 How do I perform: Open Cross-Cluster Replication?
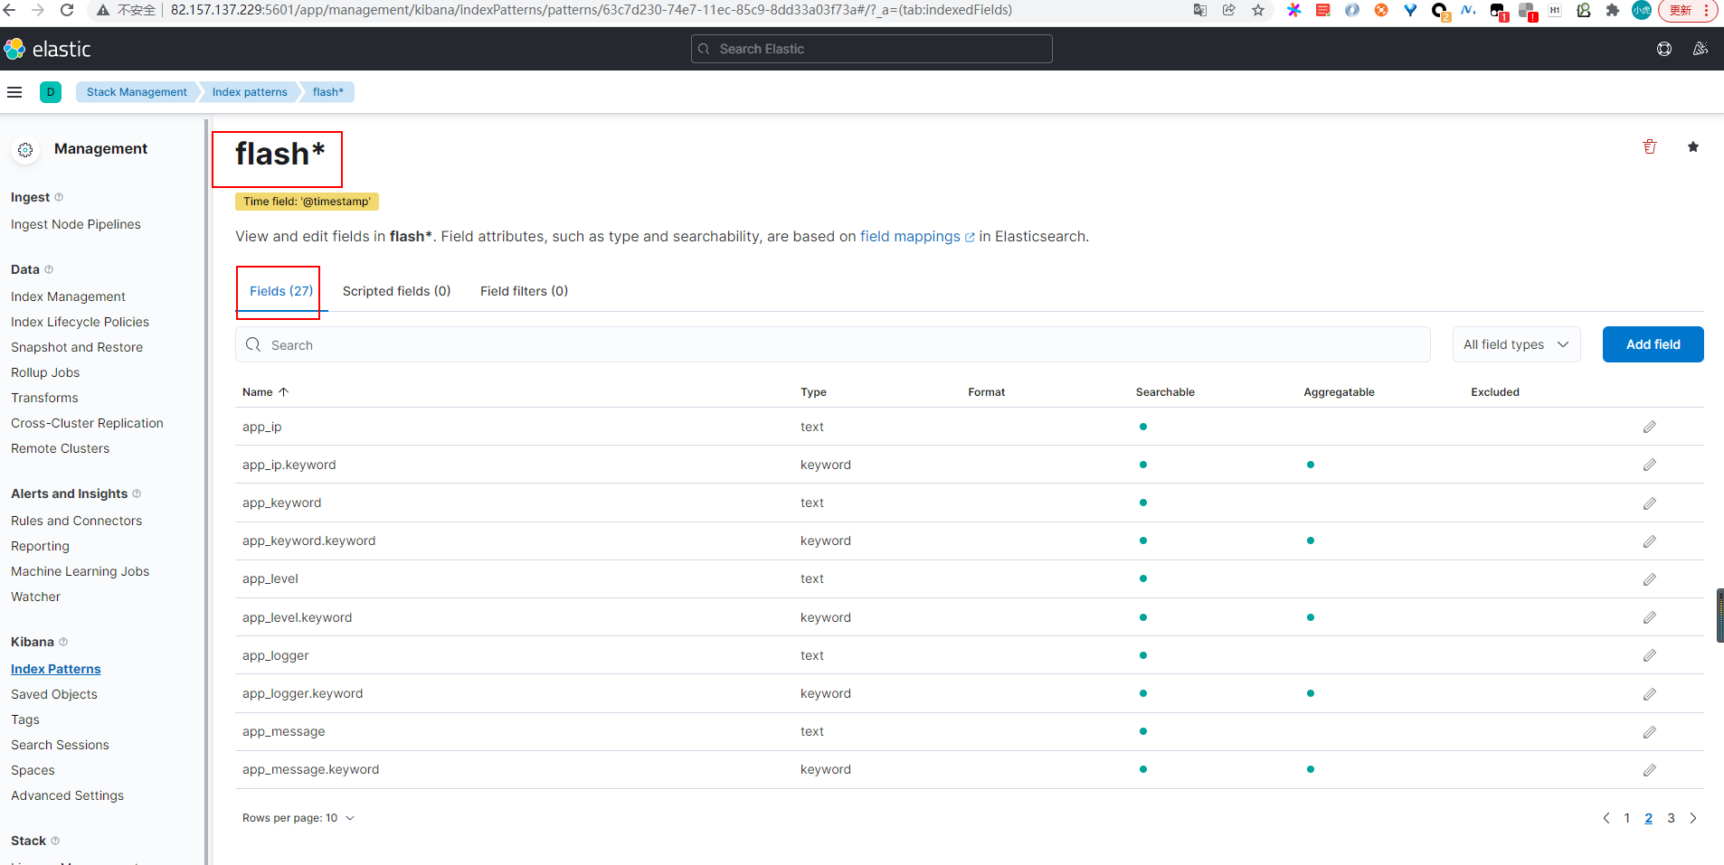tap(87, 423)
